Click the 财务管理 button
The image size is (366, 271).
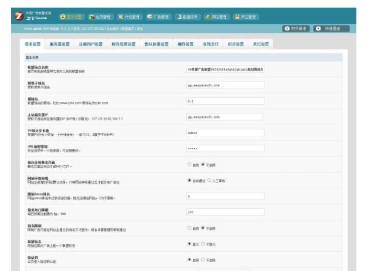pos(296,28)
